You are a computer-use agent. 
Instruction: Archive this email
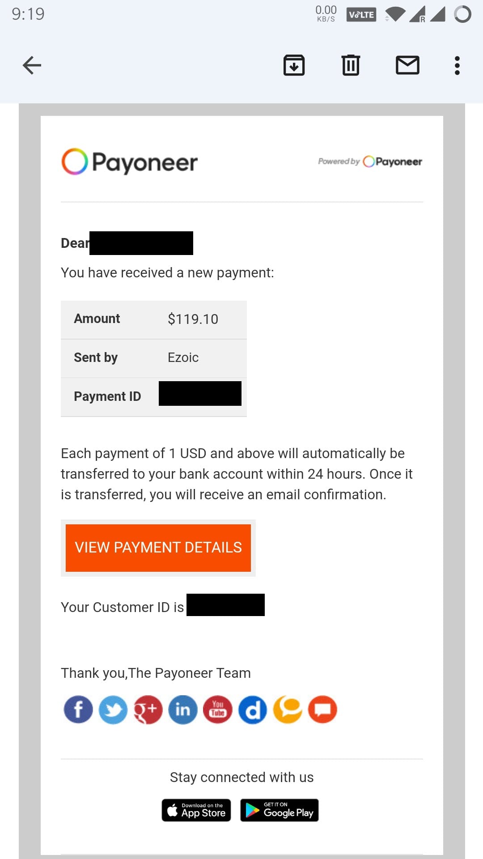[294, 65]
